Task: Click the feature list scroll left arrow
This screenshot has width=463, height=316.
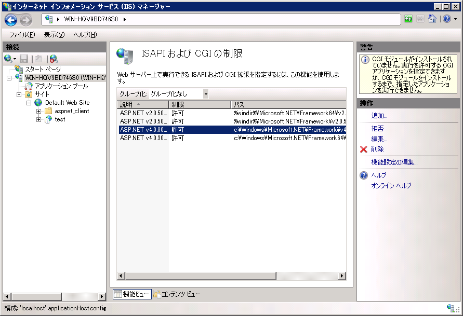Action: [x=121, y=276]
